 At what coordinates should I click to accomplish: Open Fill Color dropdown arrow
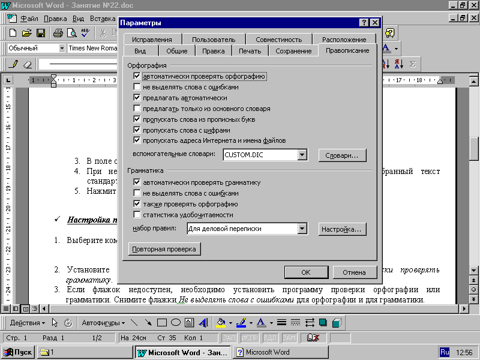(230, 323)
